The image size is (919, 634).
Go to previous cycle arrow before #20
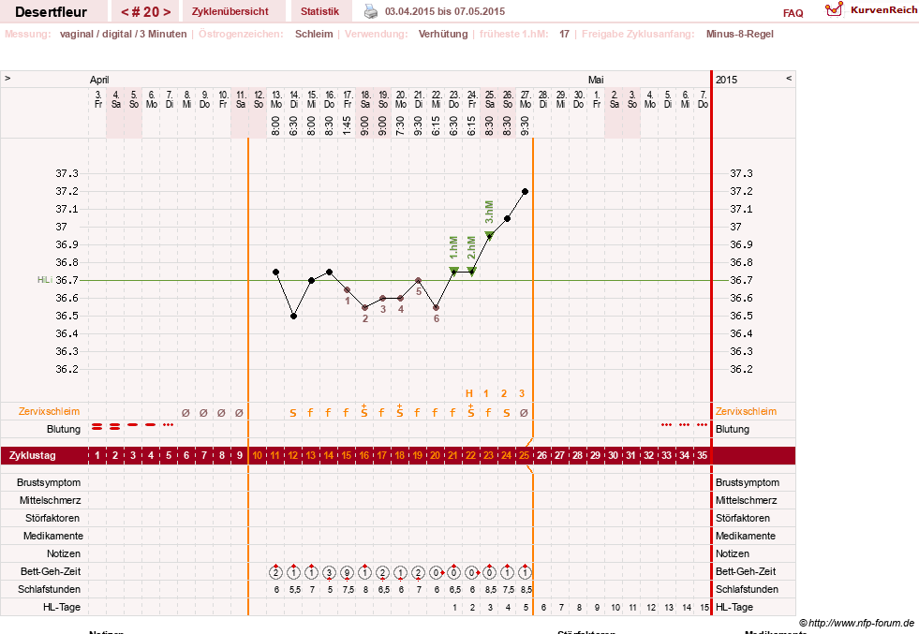(125, 12)
